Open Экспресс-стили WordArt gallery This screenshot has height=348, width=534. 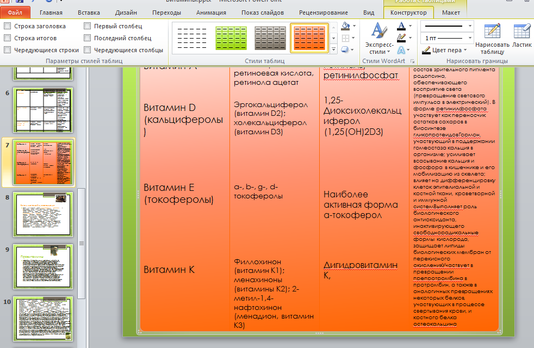pos(379,39)
